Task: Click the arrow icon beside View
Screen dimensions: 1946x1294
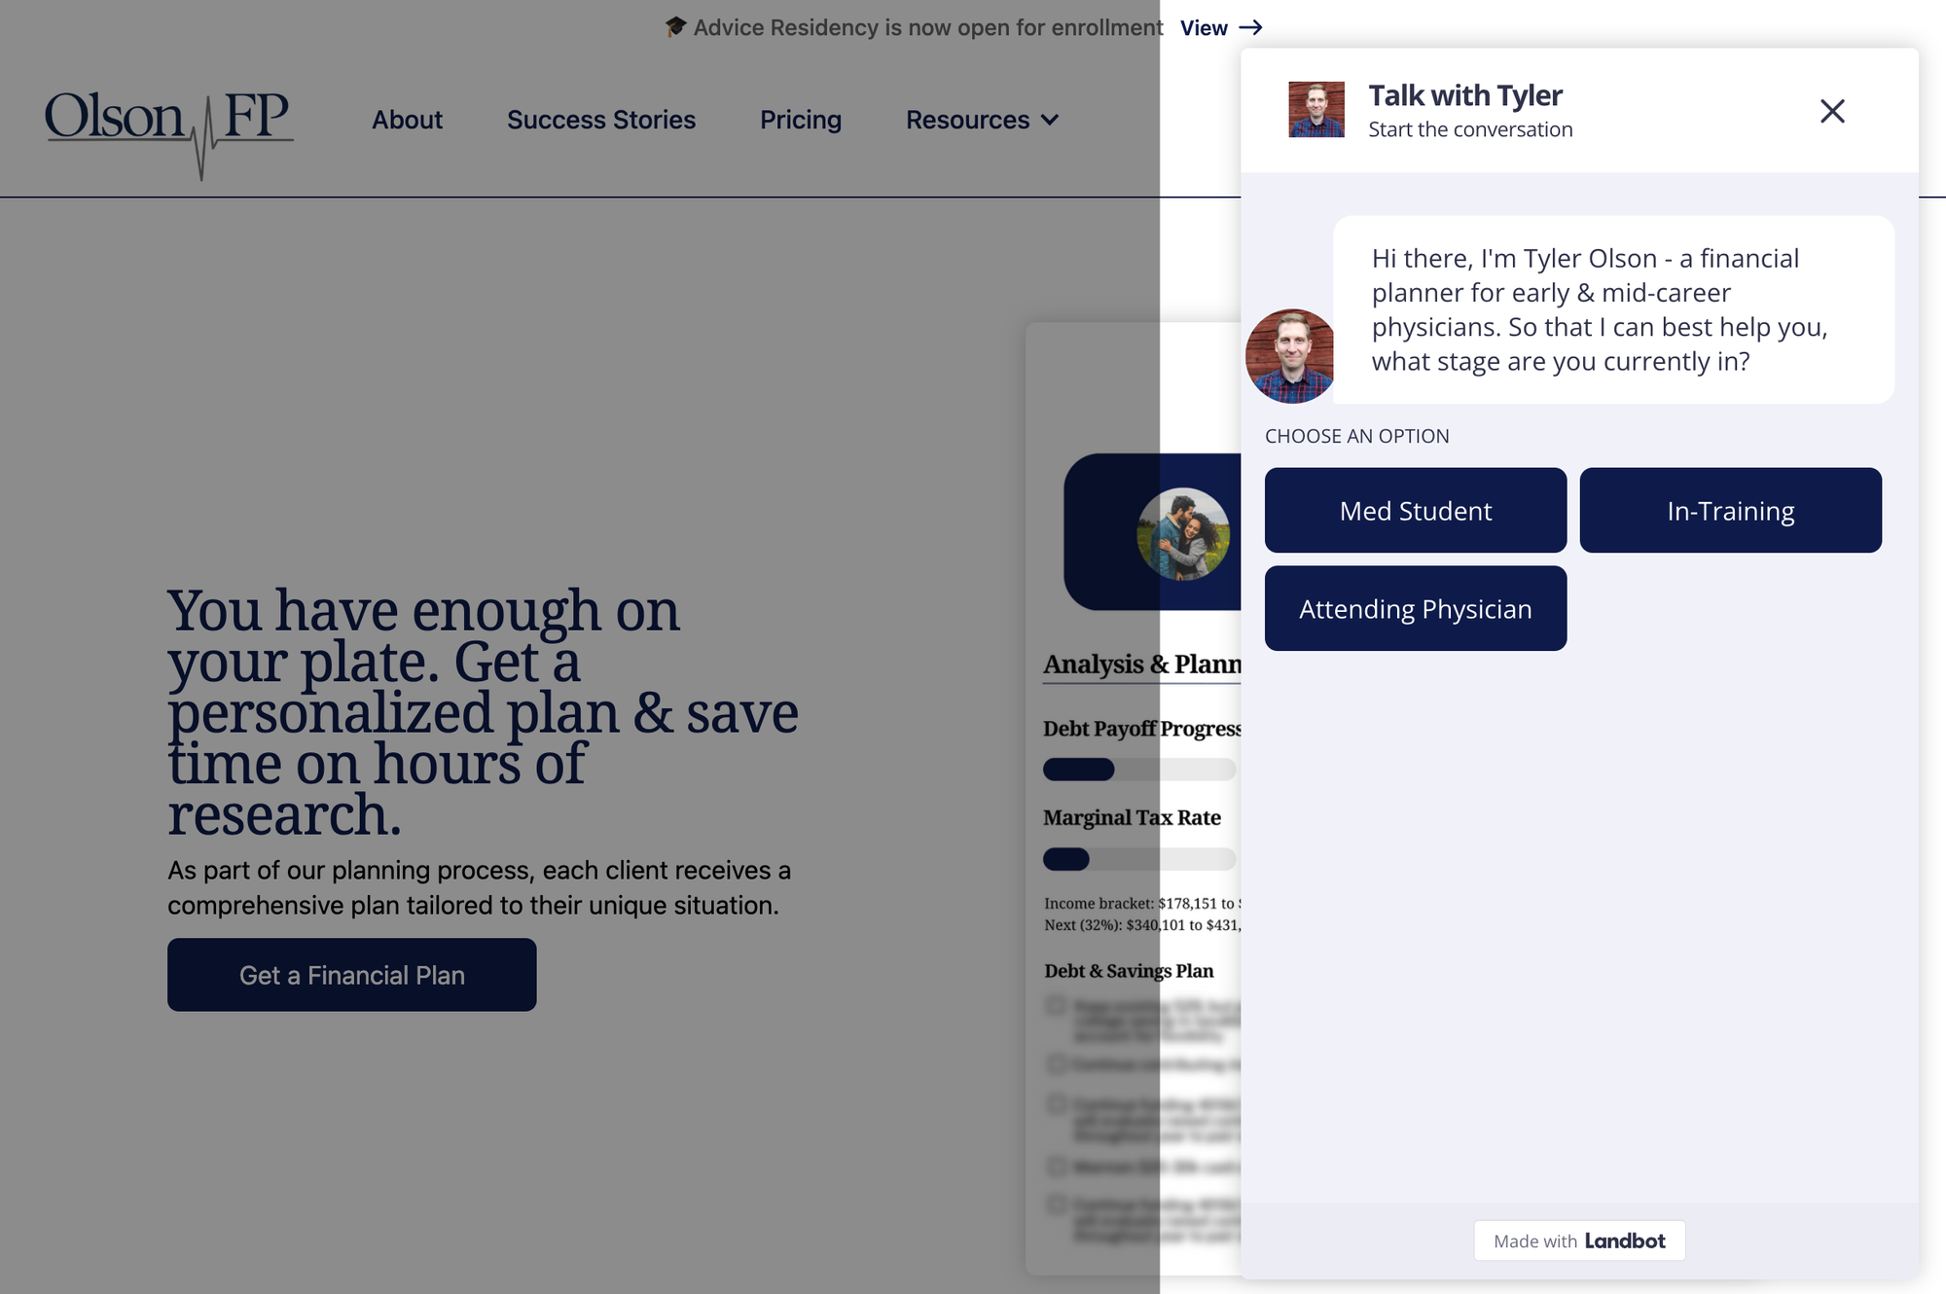Action: 1251,27
